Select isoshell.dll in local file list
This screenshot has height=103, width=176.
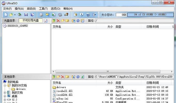(64, 91)
